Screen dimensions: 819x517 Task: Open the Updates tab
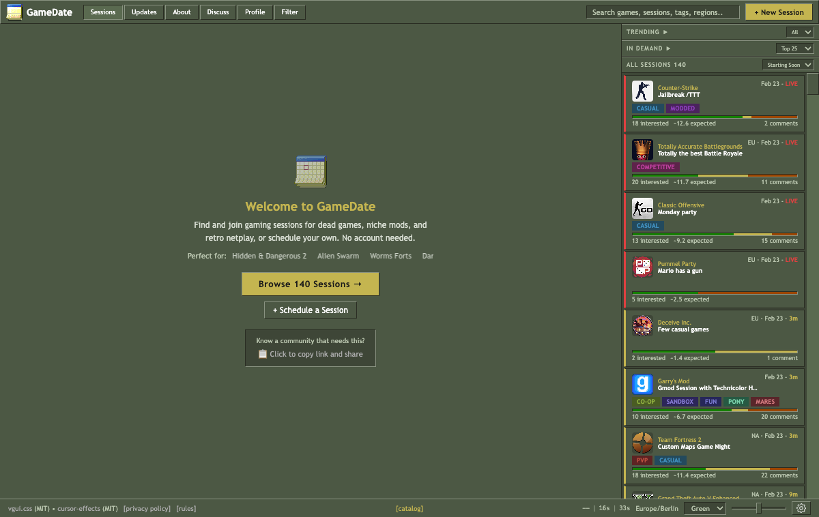[x=144, y=12]
